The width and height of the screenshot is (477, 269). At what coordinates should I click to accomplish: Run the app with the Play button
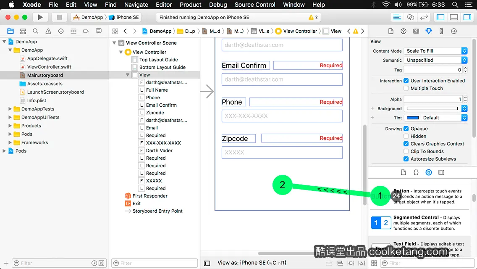pos(40,17)
